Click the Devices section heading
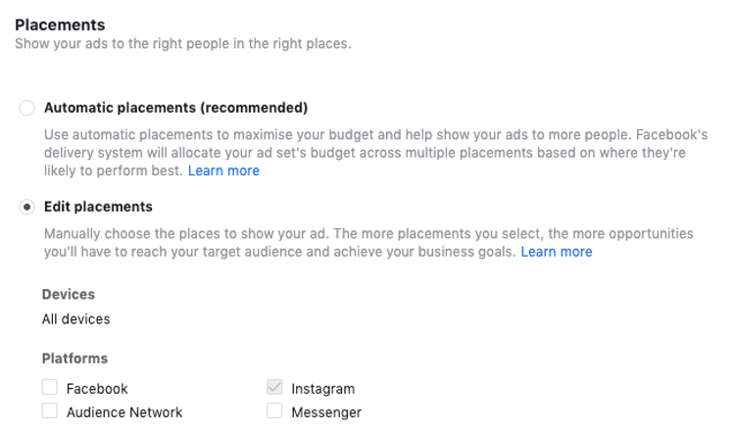 click(x=69, y=294)
